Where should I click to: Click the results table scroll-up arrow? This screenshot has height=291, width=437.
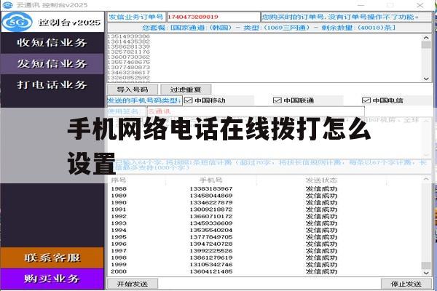pyautogui.click(x=426, y=179)
